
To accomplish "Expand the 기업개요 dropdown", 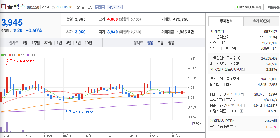I will pos(115,7).
